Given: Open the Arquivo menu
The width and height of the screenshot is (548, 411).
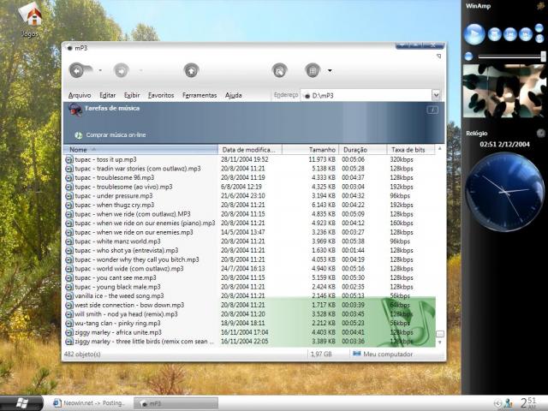Looking at the screenshot, I should pyautogui.click(x=80, y=95).
